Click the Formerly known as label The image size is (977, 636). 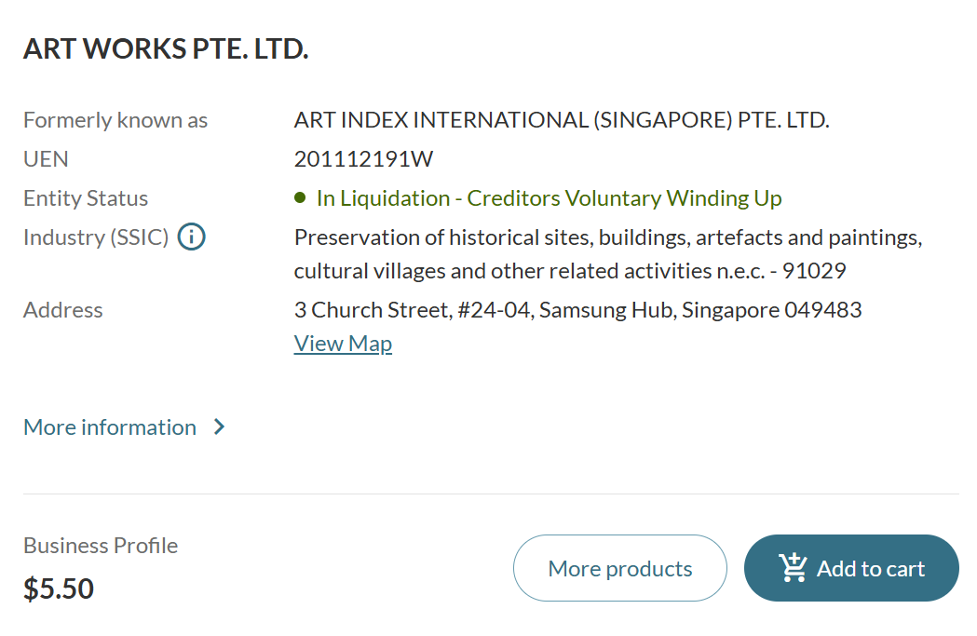coord(115,120)
